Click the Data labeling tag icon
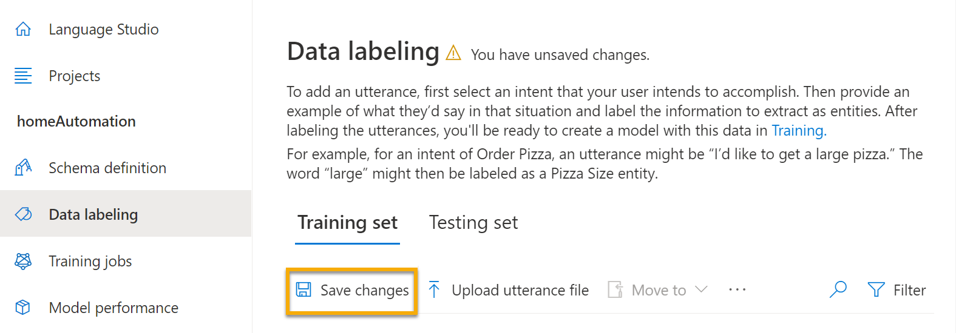The image size is (956, 333). coord(23,214)
